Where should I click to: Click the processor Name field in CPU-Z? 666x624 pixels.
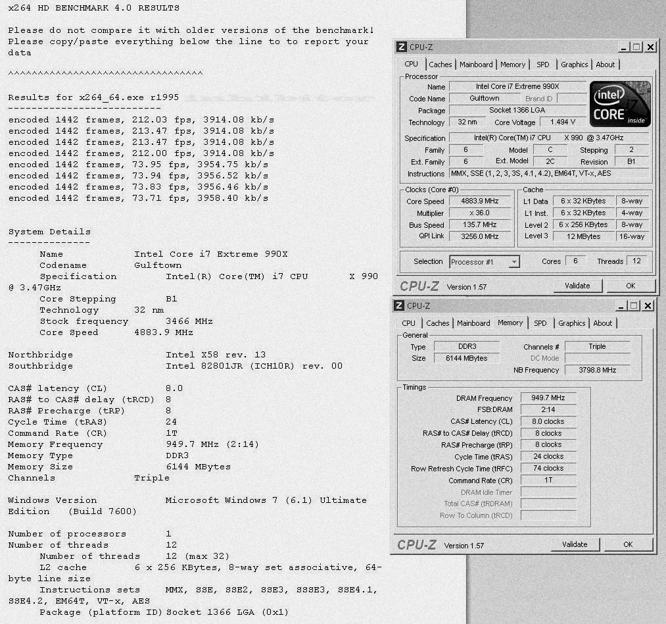pos(517,86)
